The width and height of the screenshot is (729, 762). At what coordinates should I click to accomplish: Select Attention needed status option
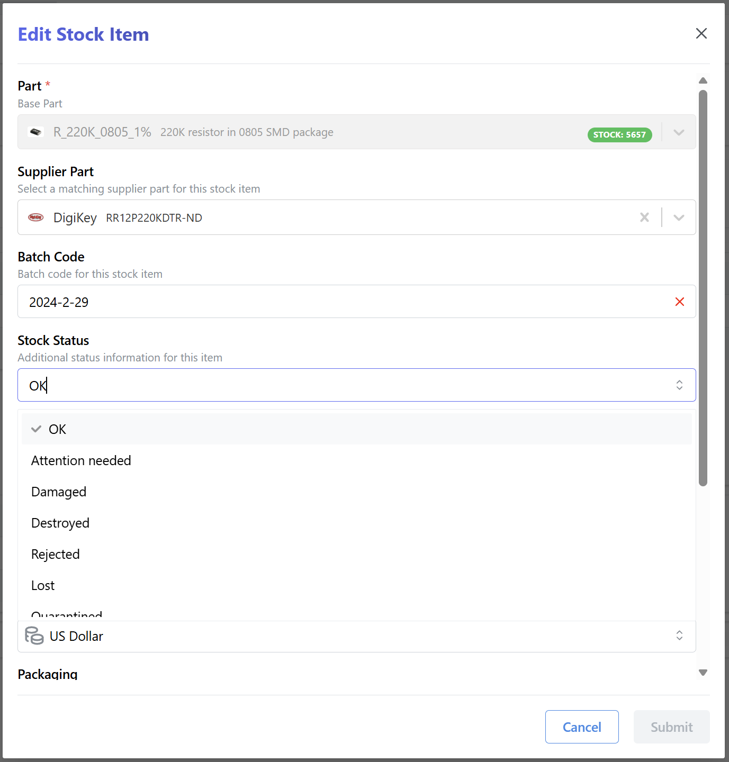pos(81,460)
